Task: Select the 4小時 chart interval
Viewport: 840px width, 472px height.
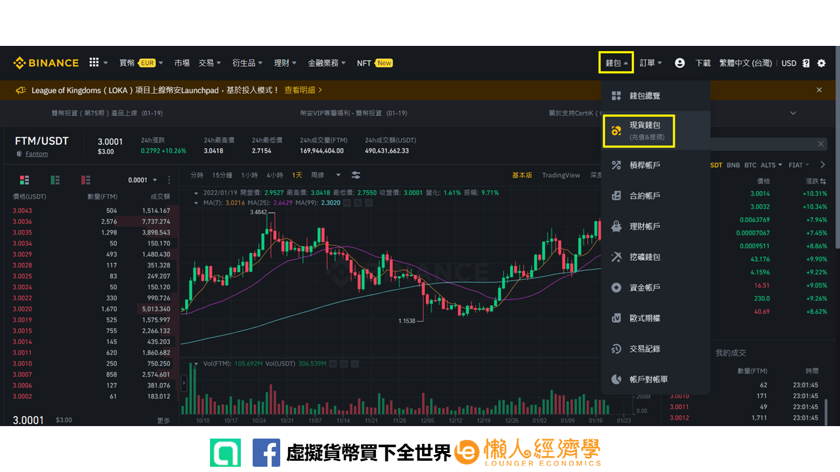Action: click(274, 175)
